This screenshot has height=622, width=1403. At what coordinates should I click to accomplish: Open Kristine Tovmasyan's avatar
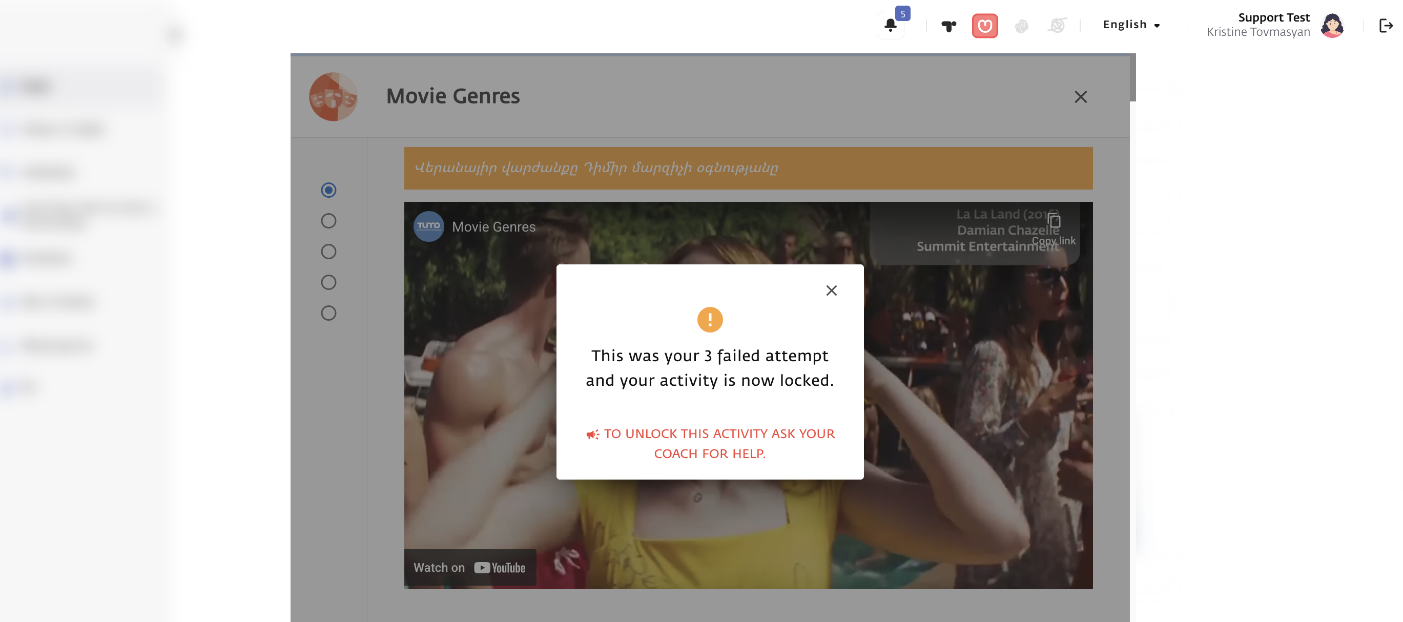[1332, 26]
